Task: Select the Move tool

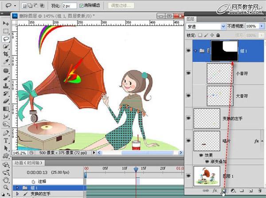Action: coord(6,23)
